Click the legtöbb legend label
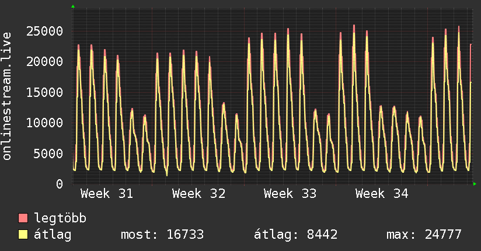Image resolution: width=481 pixels, height=251 pixels. (x=60, y=218)
